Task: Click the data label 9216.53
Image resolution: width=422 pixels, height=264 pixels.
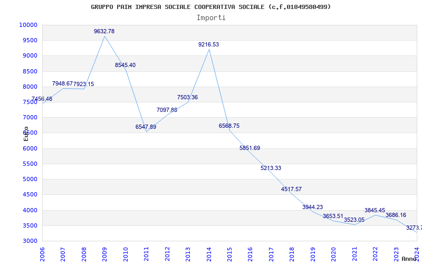Action: pyautogui.click(x=208, y=44)
